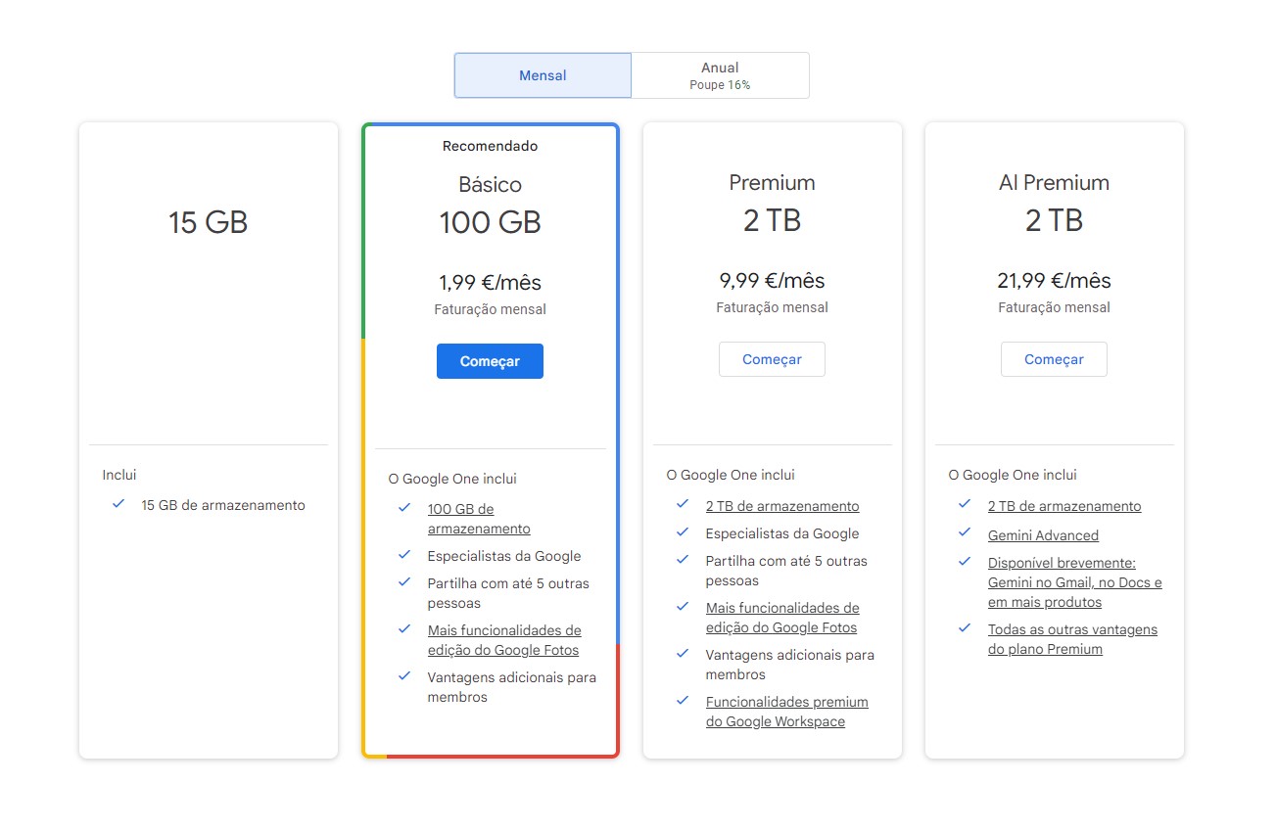Click '100 GB' heading in Básico card

tap(490, 222)
